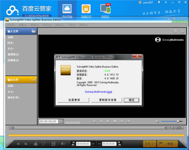Mute the player volume speaker icon
This screenshot has width=189, height=150.
(158, 121)
